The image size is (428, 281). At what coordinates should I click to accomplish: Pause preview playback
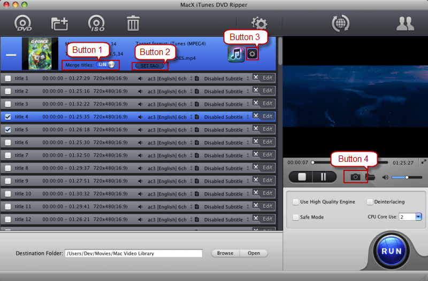point(324,177)
